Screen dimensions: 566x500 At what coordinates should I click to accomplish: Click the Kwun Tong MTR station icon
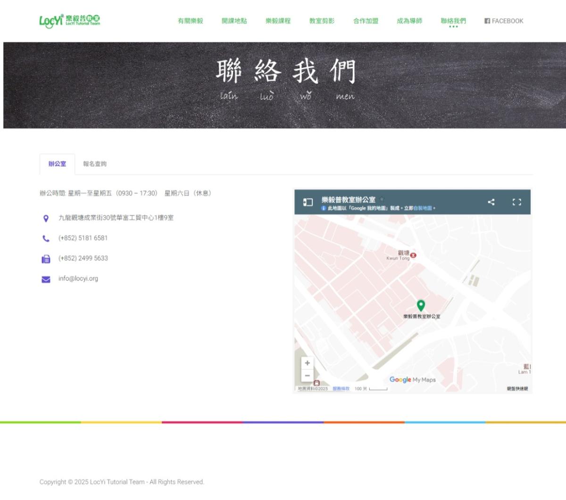[x=414, y=255]
